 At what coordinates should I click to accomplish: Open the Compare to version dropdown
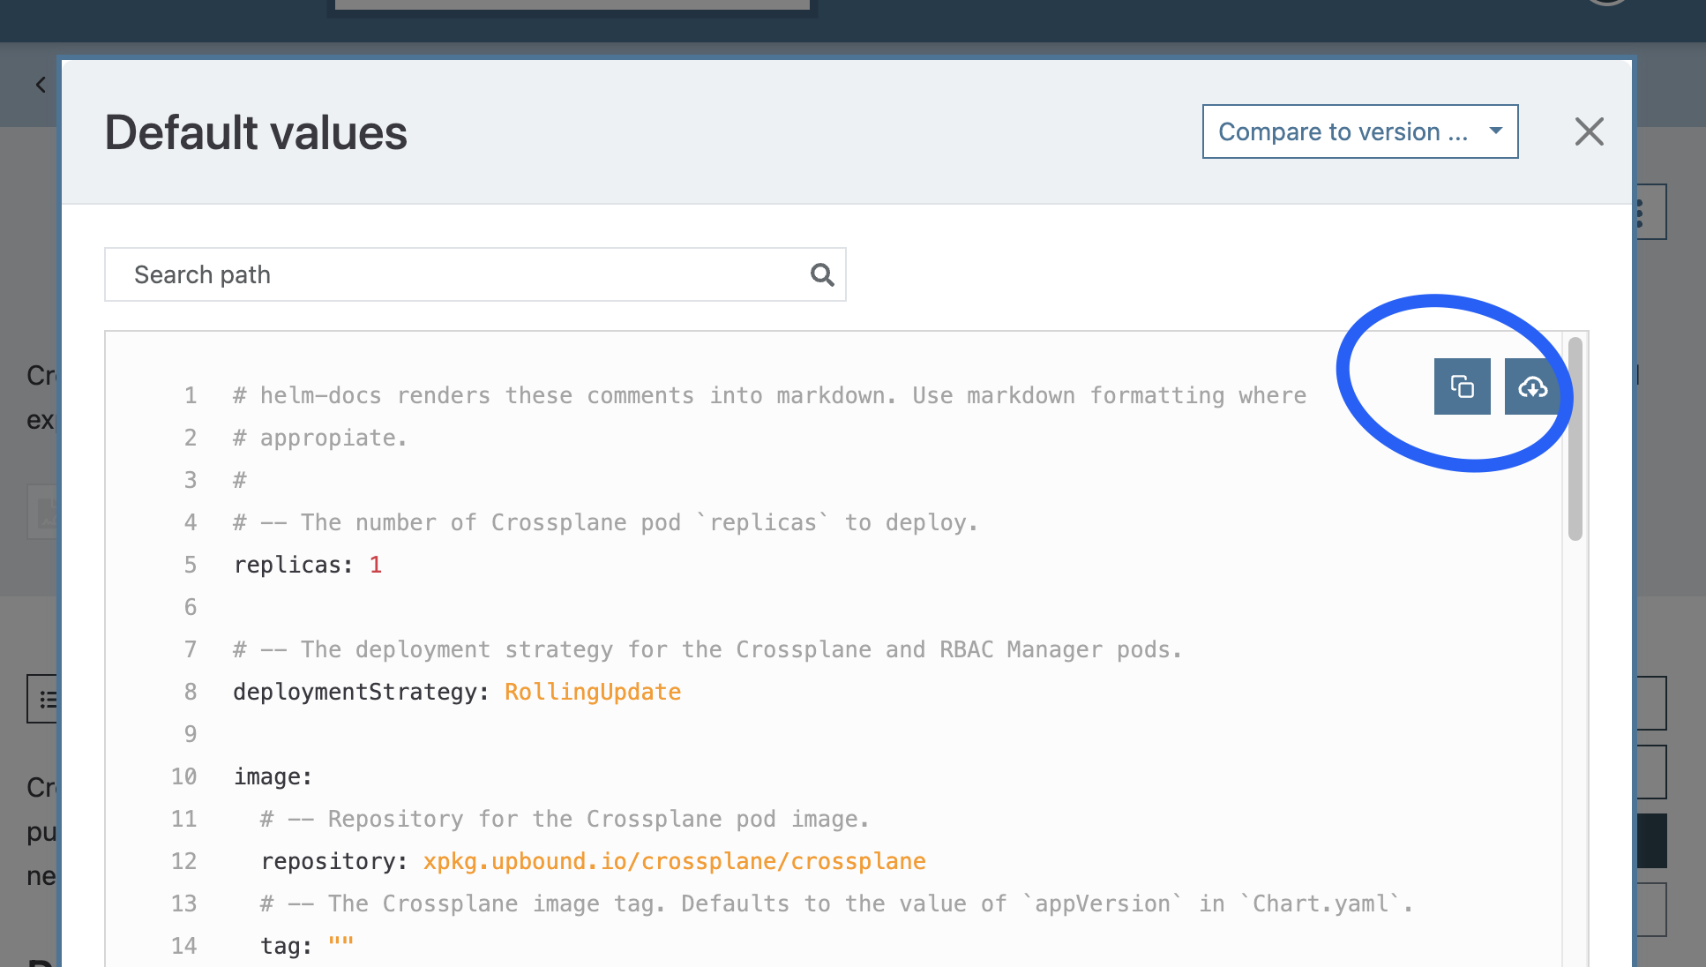pyautogui.click(x=1343, y=132)
